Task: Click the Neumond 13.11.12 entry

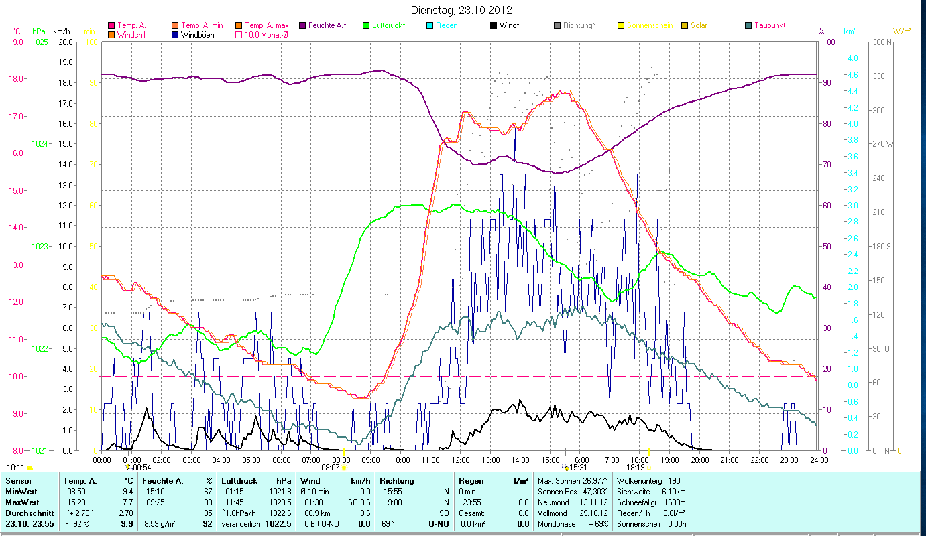Action: pos(573,503)
